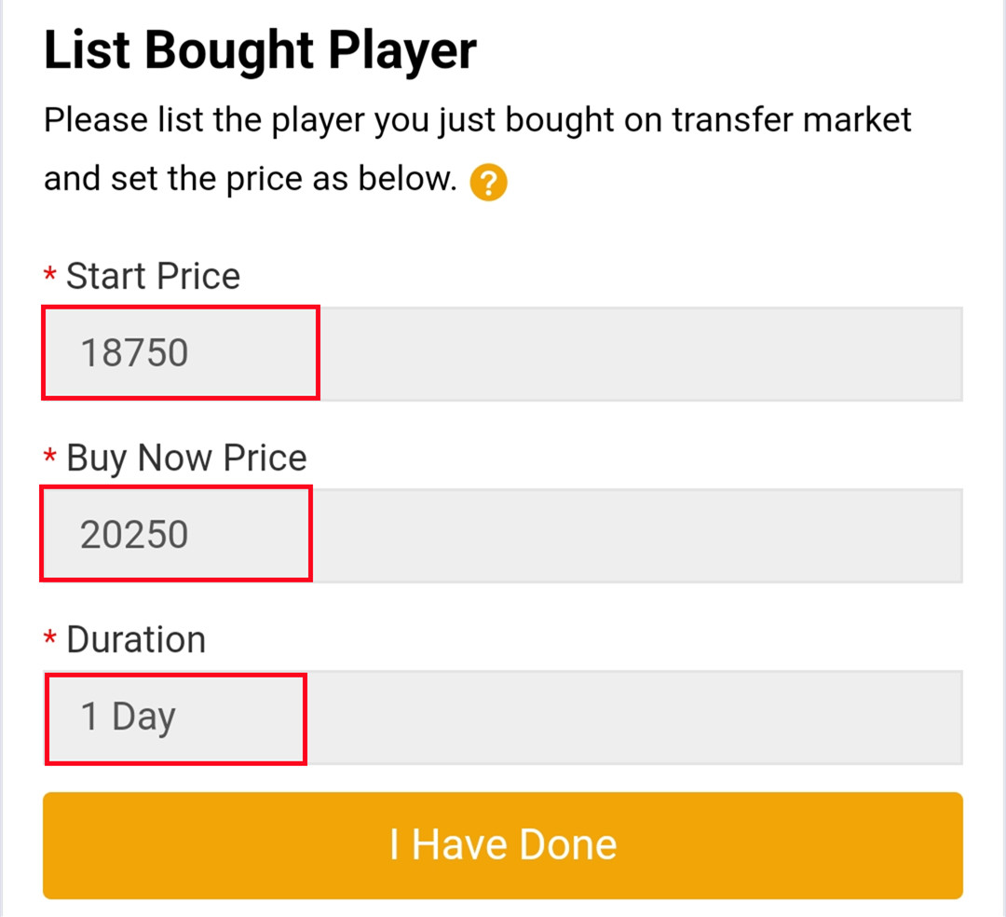The image size is (1006, 917).
Task: Click the List Bought Player heading
Action: coord(260,51)
